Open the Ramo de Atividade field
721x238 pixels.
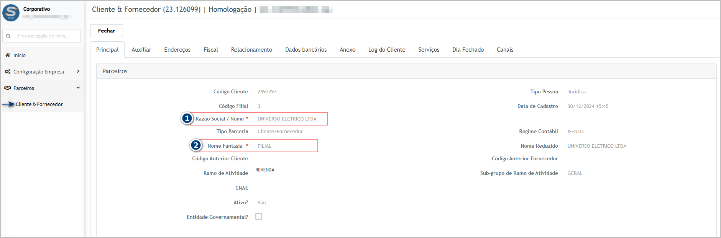265,170
